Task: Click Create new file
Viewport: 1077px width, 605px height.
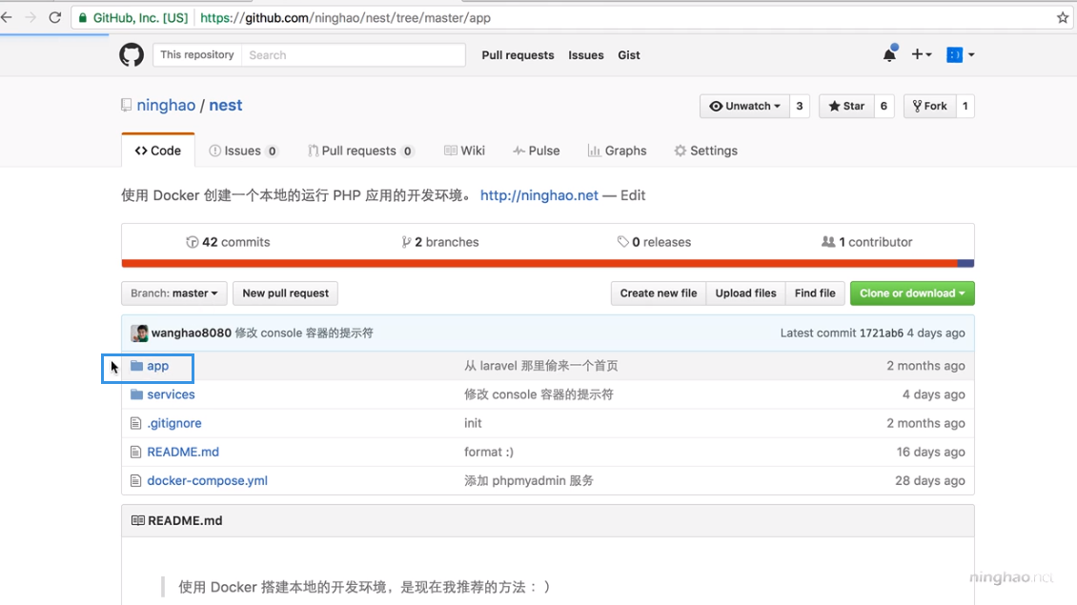Action: click(x=658, y=293)
